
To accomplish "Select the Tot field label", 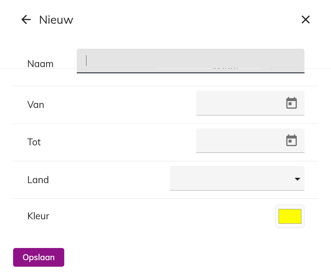I will 34,142.
